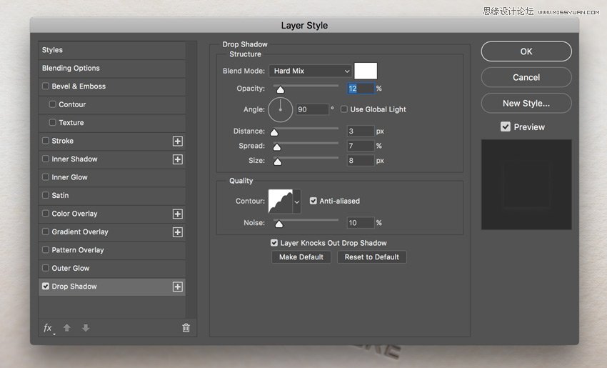This screenshot has height=368, width=607.
Task: Disable the Preview checkbox
Action: 506,126
